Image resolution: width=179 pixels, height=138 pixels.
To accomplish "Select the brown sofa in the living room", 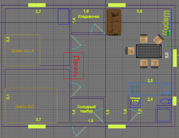I will [x=114, y=22].
